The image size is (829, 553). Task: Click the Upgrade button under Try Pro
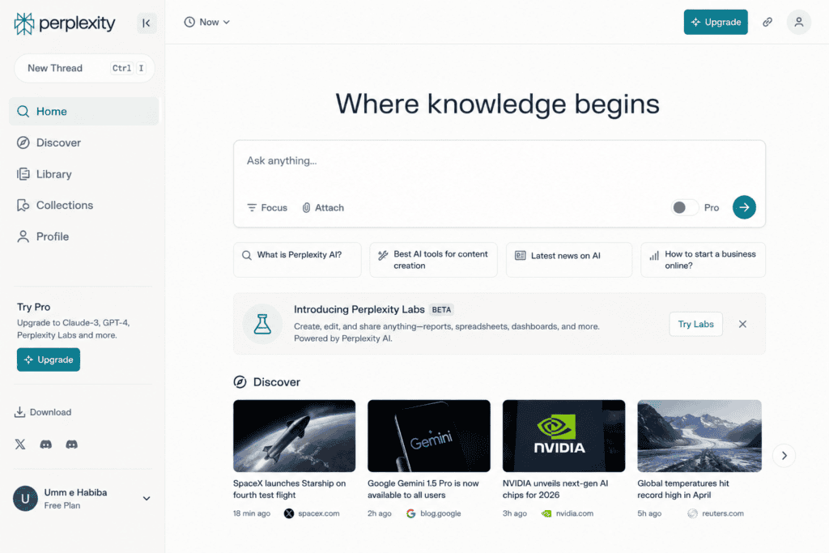(49, 359)
